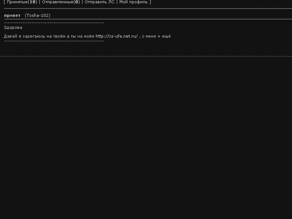Click the bold 10 inbox counter

32,2
